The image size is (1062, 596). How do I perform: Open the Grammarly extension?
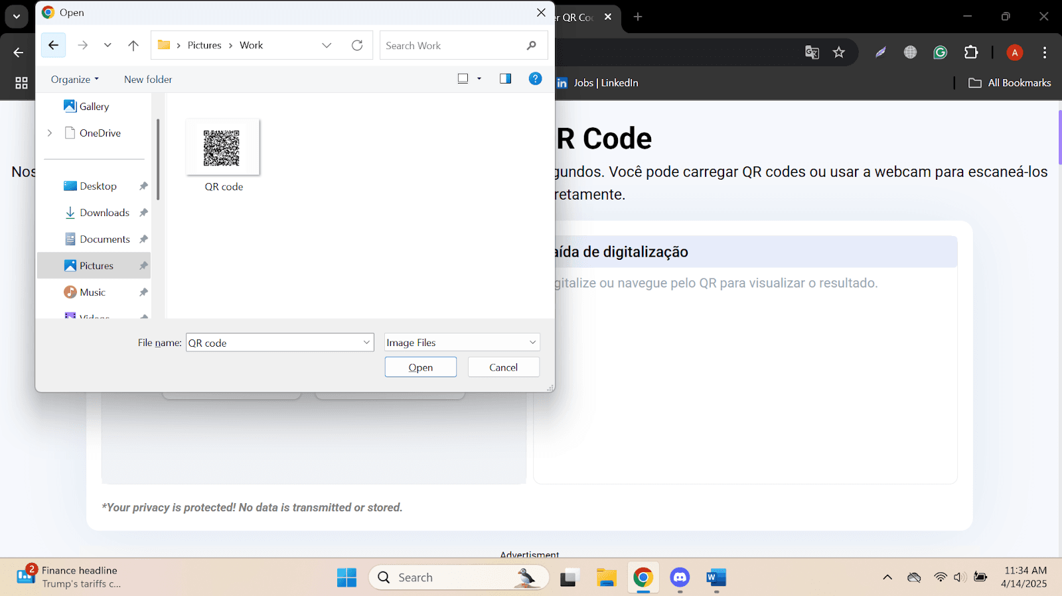point(941,52)
